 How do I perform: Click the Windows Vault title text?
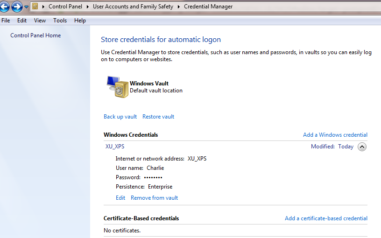click(x=149, y=83)
